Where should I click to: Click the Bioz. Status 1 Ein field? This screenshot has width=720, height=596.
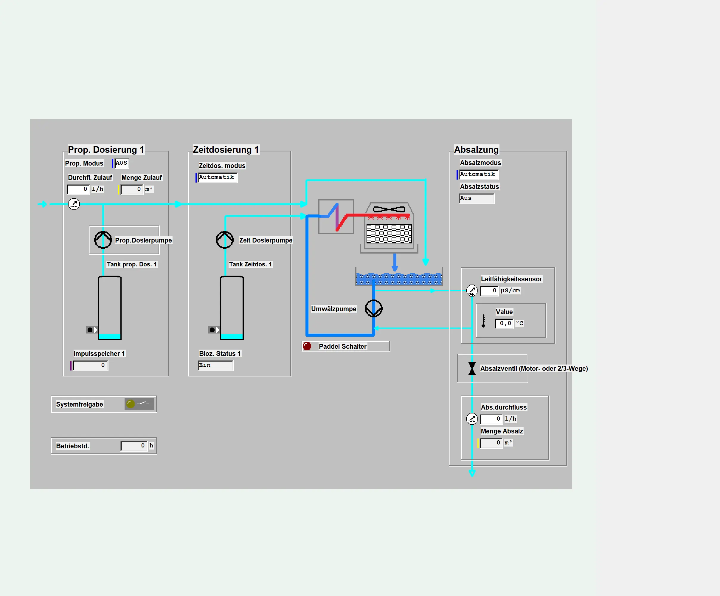(x=215, y=365)
